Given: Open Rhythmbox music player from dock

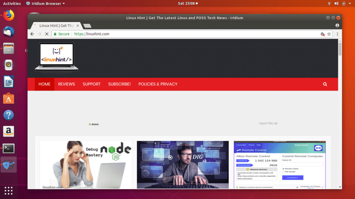Looking at the screenshot, I should (9, 65).
